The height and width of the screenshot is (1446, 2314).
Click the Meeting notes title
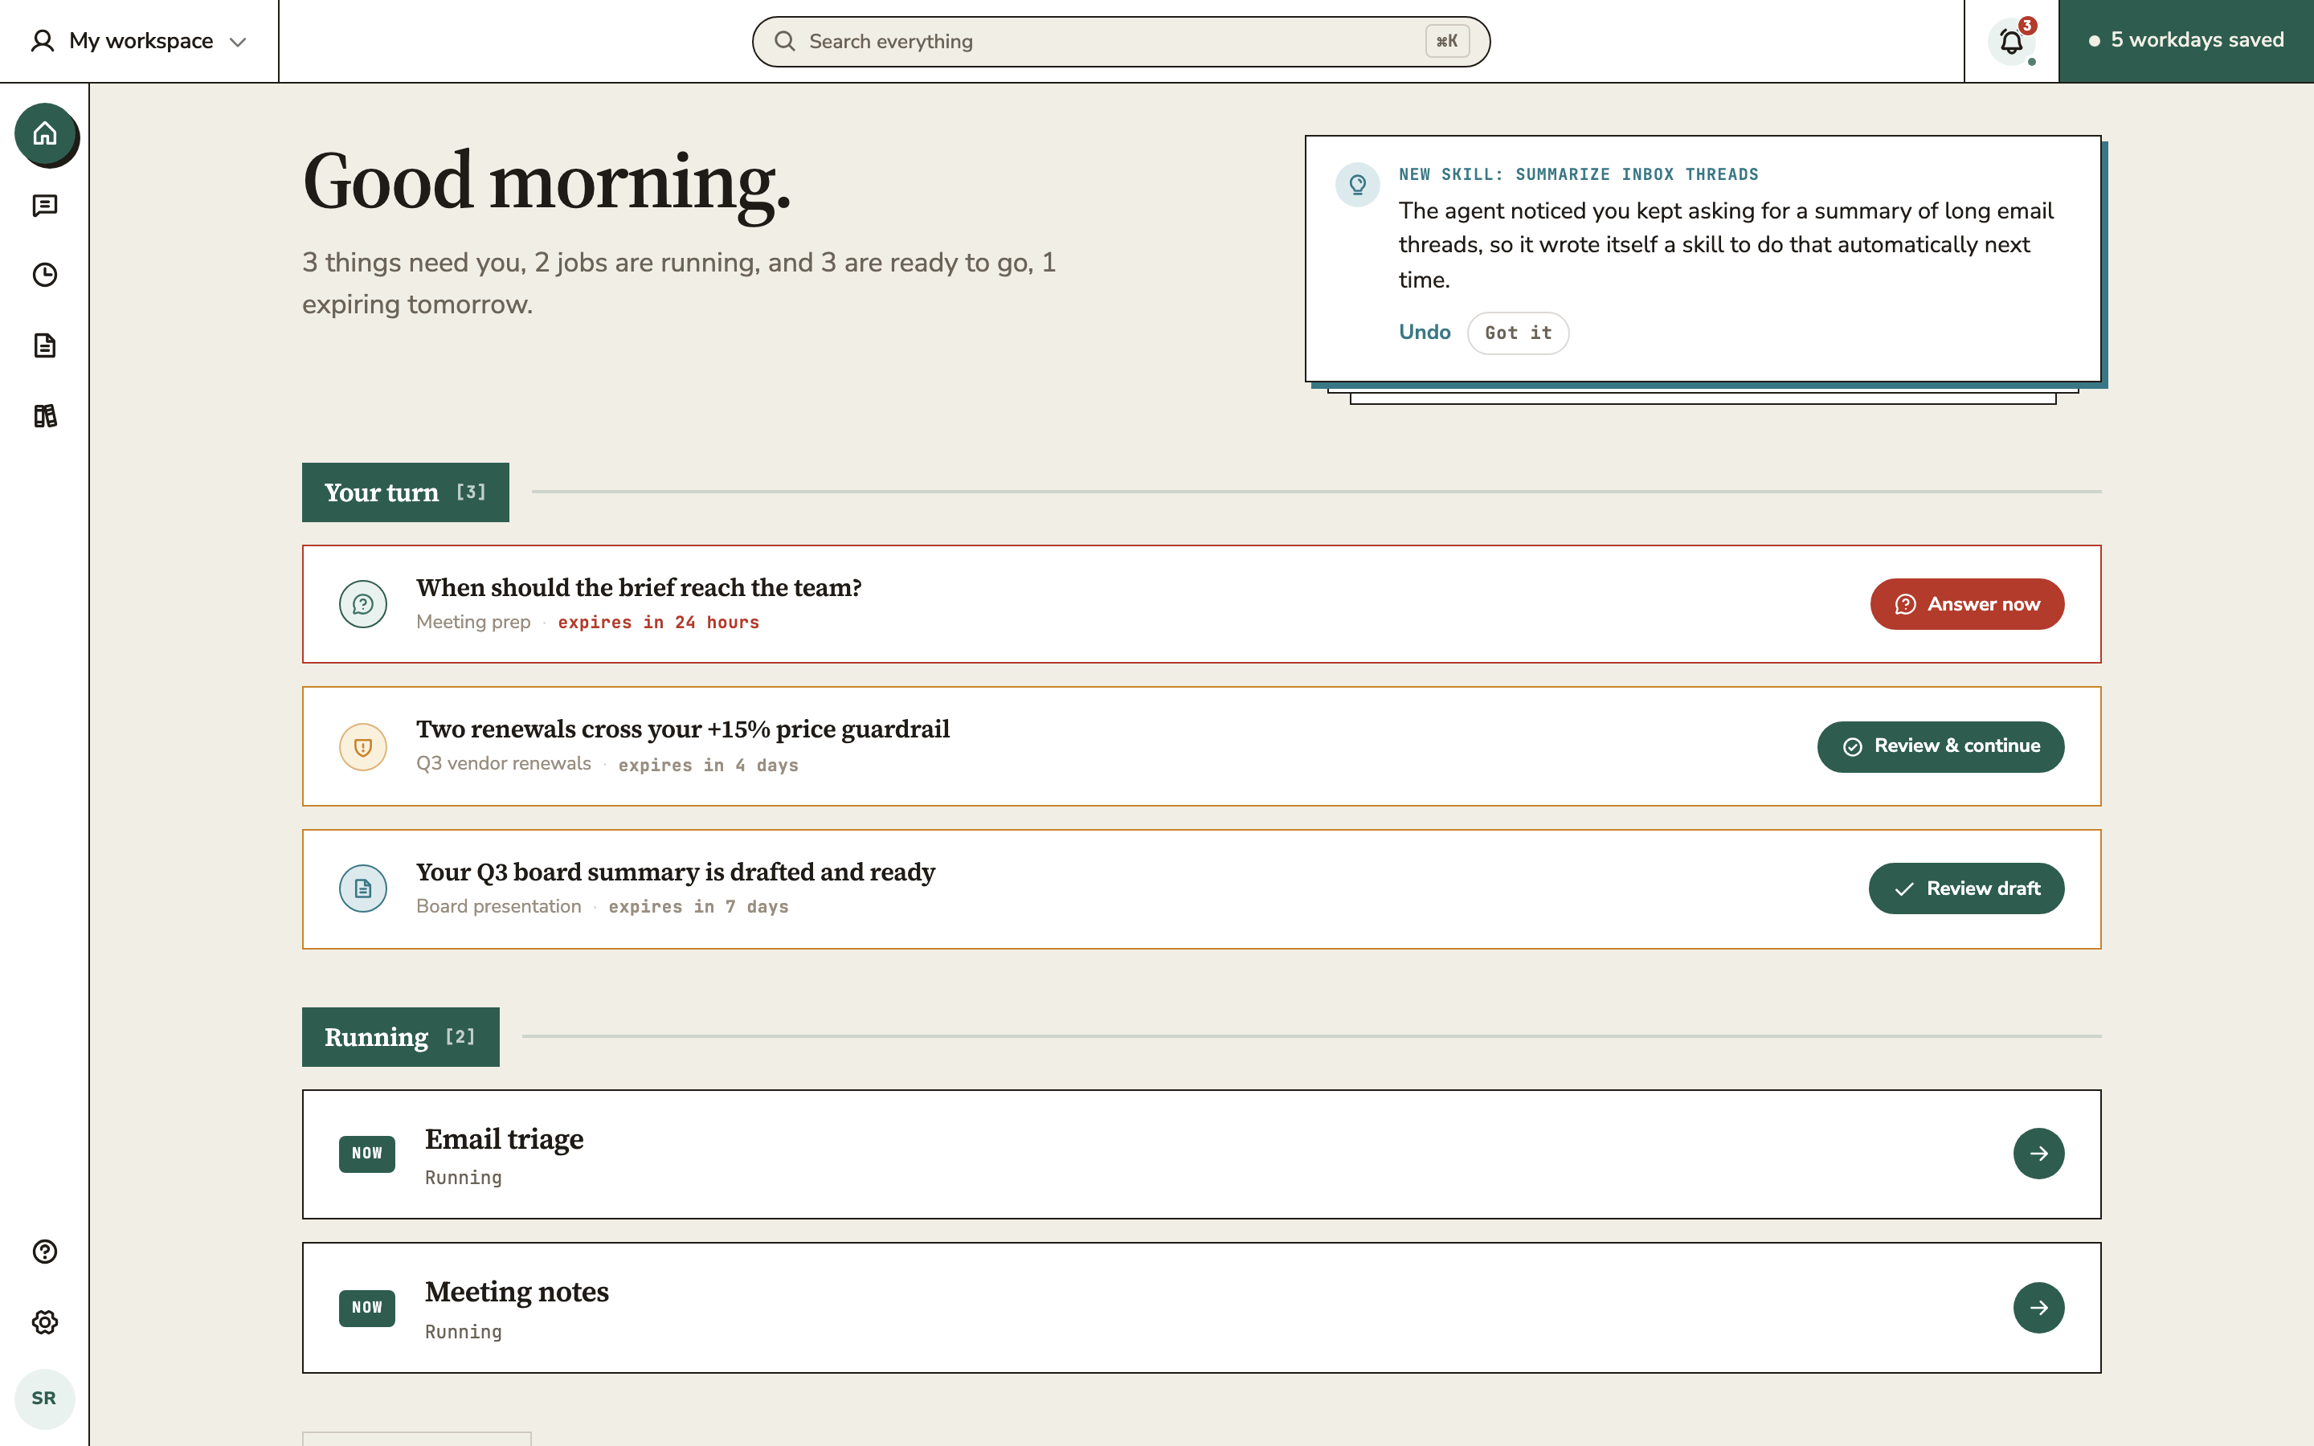(517, 1292)
